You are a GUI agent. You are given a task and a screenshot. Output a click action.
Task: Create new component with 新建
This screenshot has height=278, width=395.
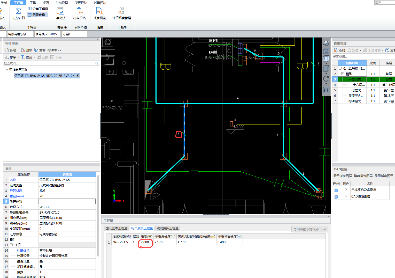[x=12, y=50]
